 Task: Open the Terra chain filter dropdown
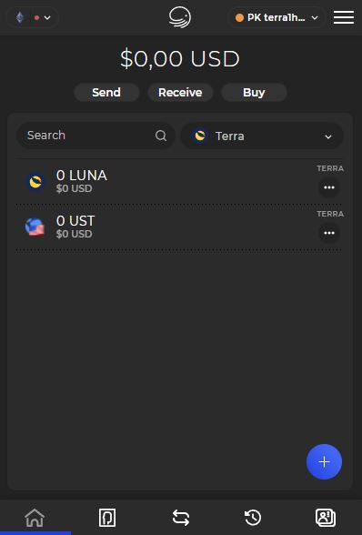[262, 136]
